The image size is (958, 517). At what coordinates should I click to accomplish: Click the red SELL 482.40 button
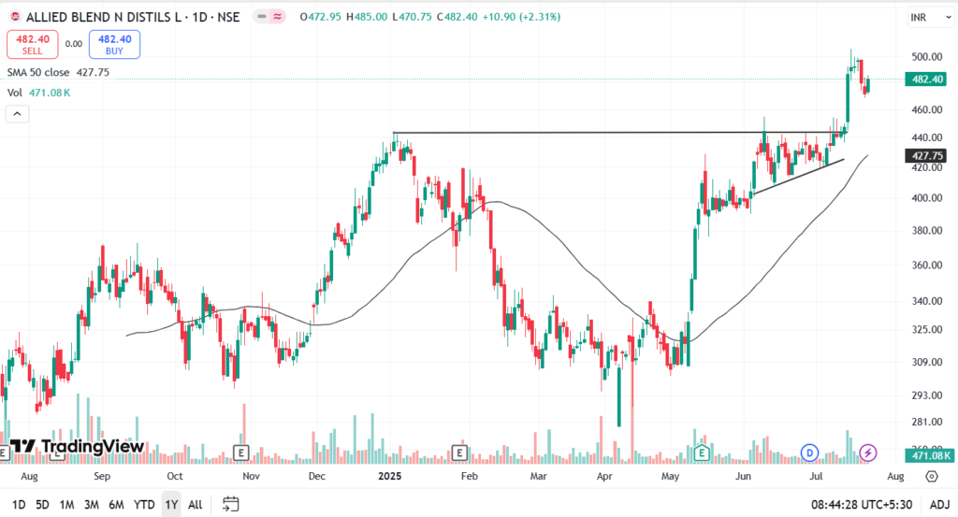[x=33, y=45]
